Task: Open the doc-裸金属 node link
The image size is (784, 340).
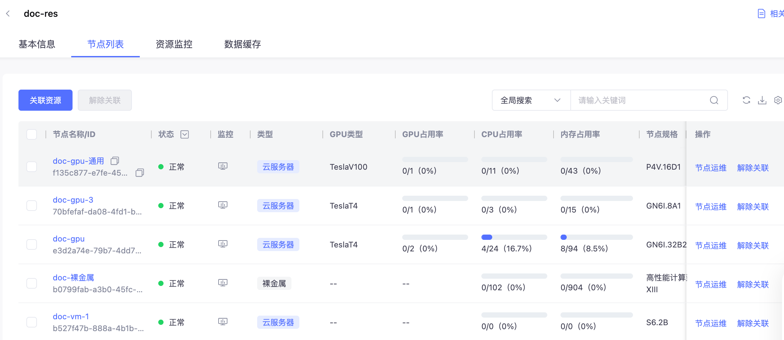Action: (x=74, y=277)
